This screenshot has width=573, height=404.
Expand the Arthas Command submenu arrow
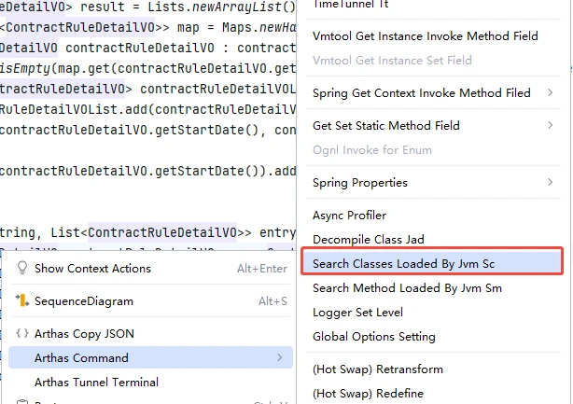(x=279, y=357)
